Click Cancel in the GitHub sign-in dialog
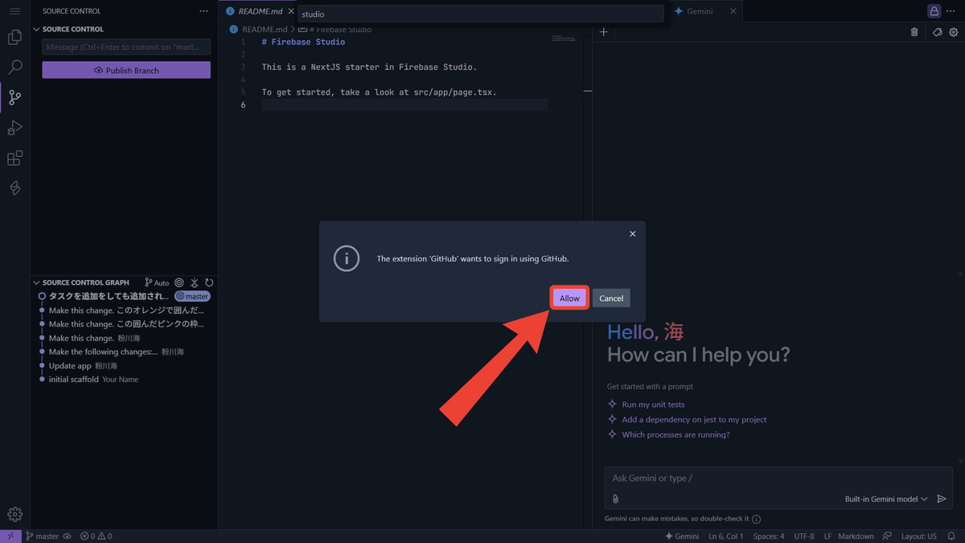The height and width of the screenshot is (543, 965). [x=611, y=298]
